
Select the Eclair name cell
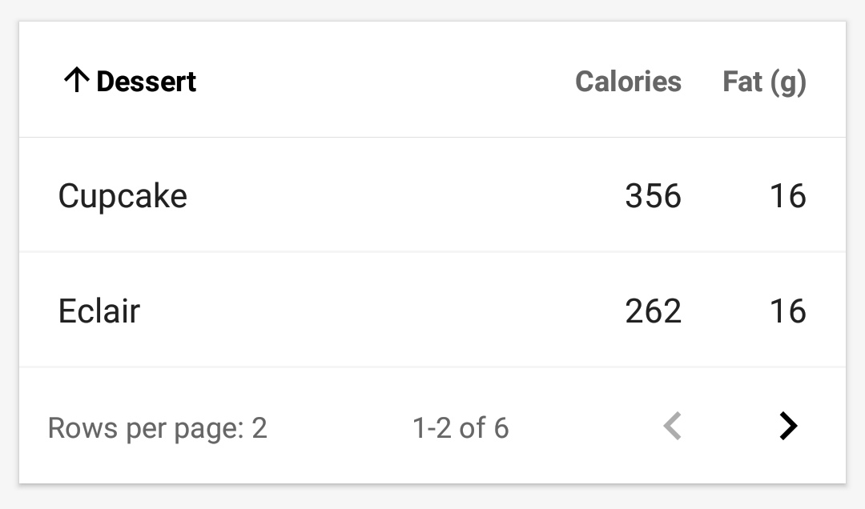coord(99,311)
